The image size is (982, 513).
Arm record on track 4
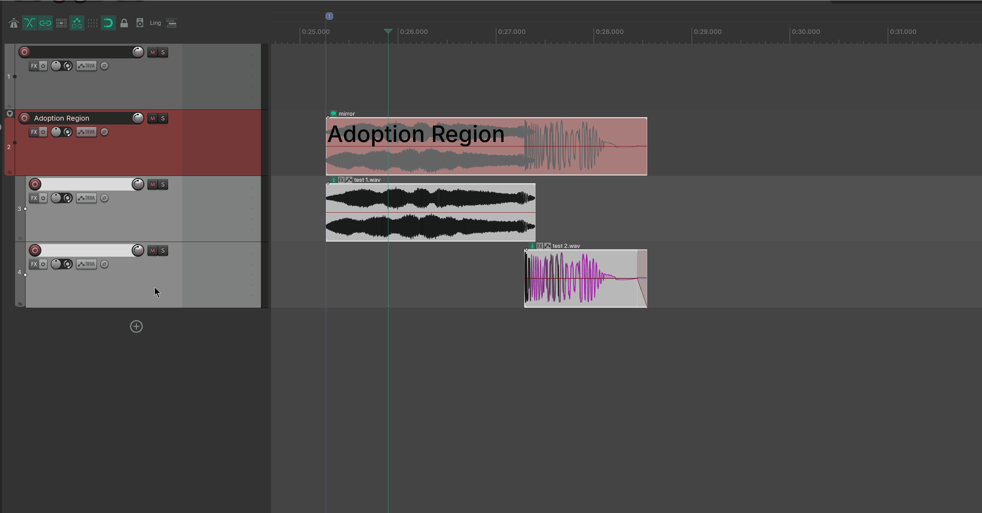(35, 250)
